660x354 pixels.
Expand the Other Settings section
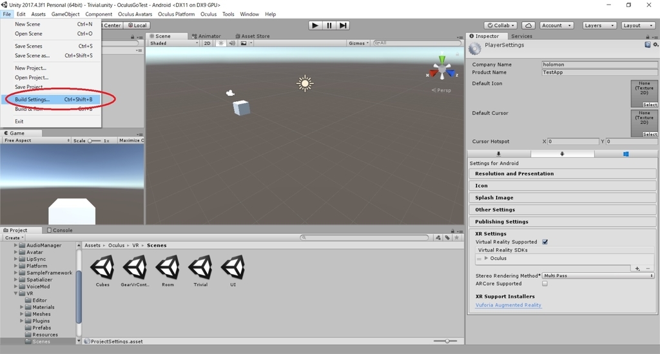pyautogui.click(x=562, y=210)
